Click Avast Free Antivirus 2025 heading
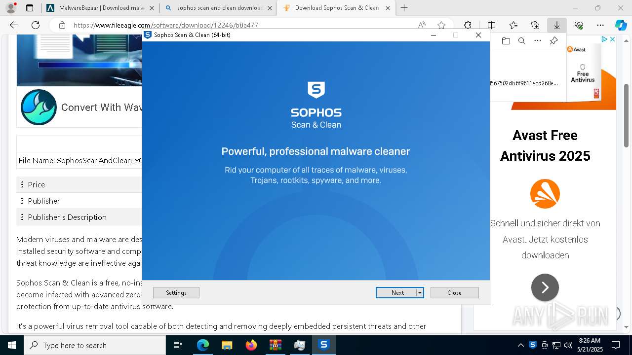 (545, 145)
